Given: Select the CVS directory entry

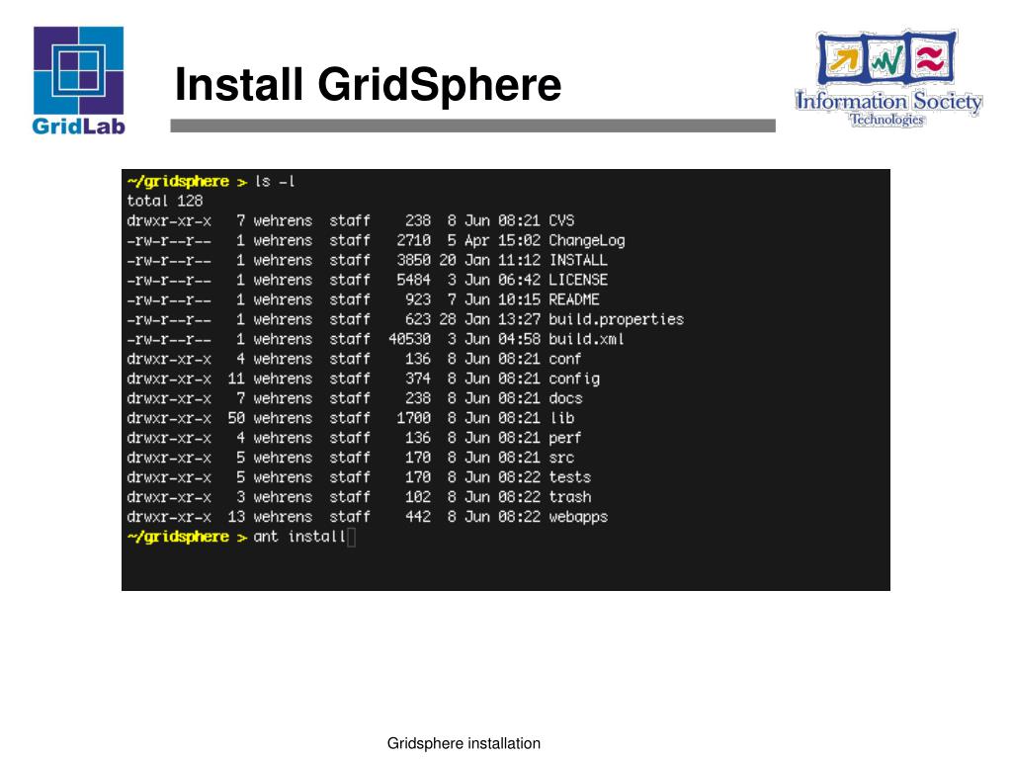Looking at the screenshot, I should point(561,220).
